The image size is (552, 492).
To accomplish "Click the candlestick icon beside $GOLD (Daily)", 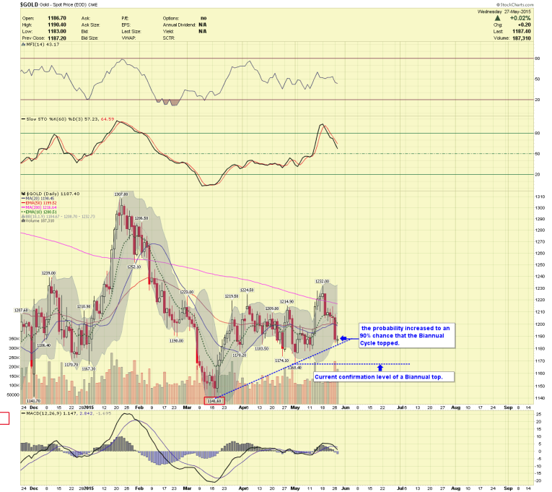I will point(23,194).
